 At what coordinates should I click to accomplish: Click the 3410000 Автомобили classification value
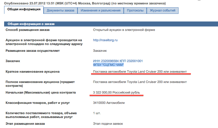109,103
